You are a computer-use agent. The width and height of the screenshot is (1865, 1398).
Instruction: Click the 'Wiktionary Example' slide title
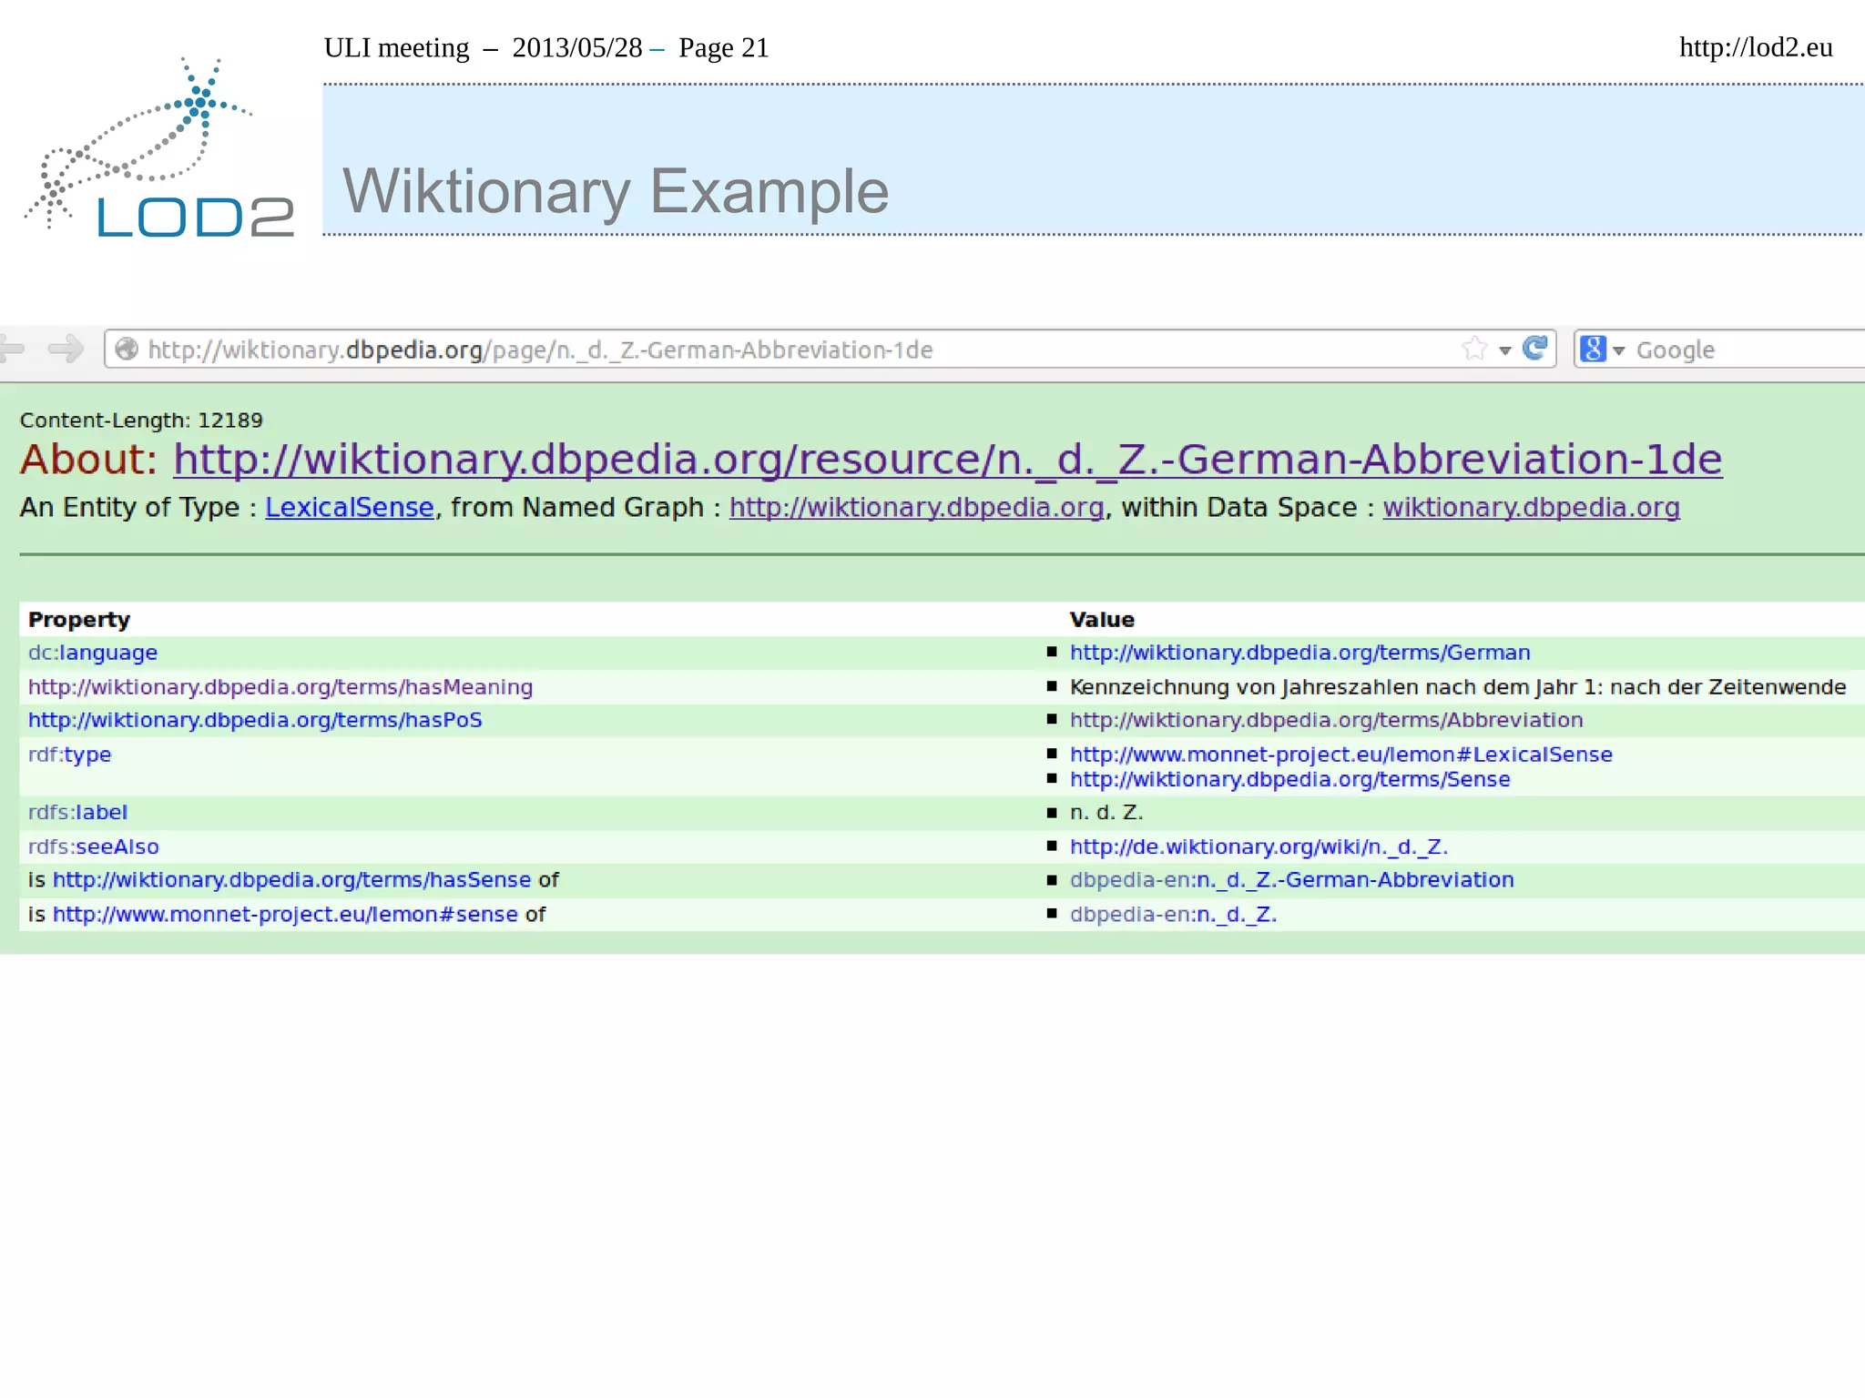(x=616, y=192)
